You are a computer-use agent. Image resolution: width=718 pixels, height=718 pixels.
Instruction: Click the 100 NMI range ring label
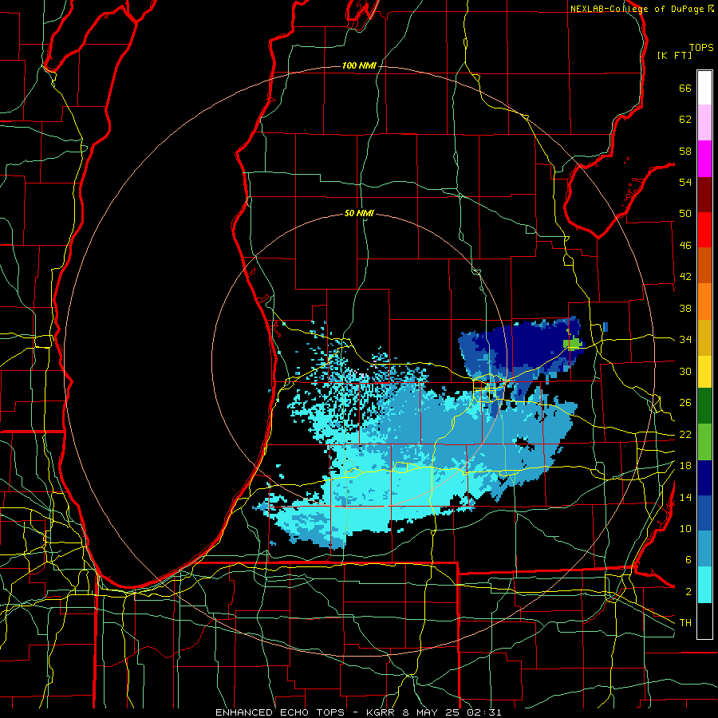coord(359,65)
